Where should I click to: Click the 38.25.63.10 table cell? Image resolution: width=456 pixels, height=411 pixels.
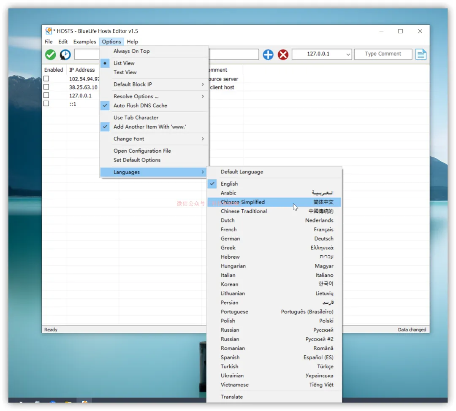83,87
